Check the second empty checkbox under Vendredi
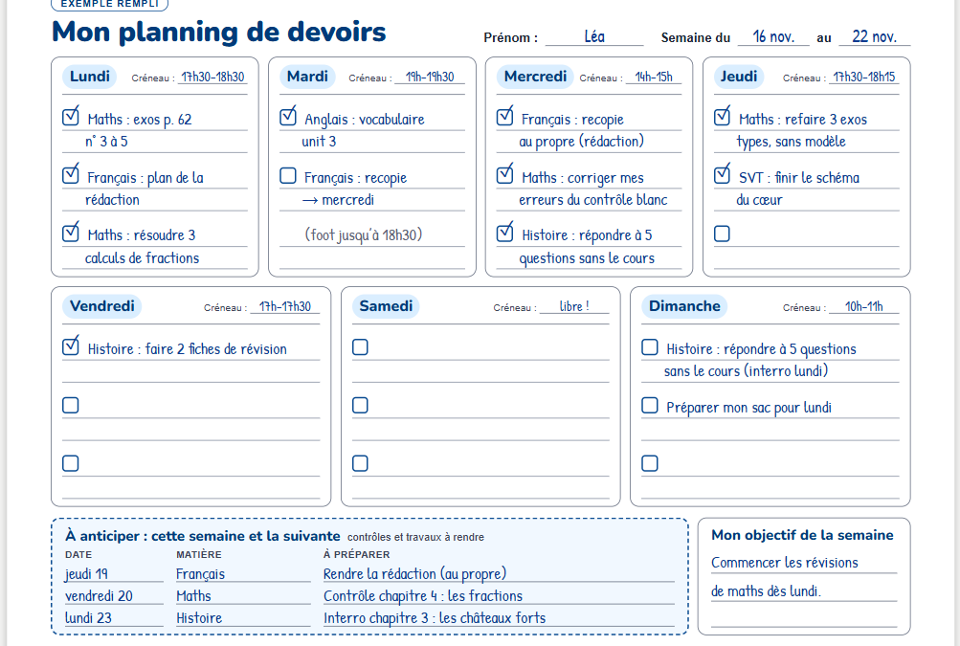Viewport: 960px width, 646px height. pos(71,406)
